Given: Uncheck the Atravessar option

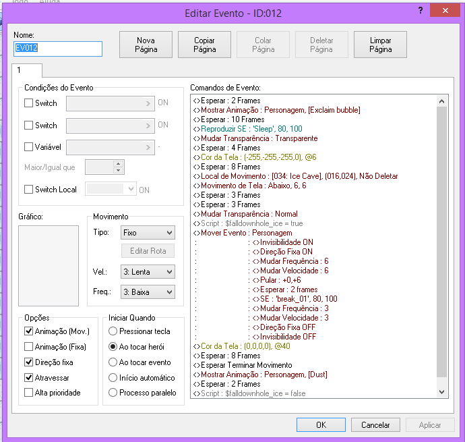Looking at the screenshot, I should pyautogui.click(x=29, y=378).
